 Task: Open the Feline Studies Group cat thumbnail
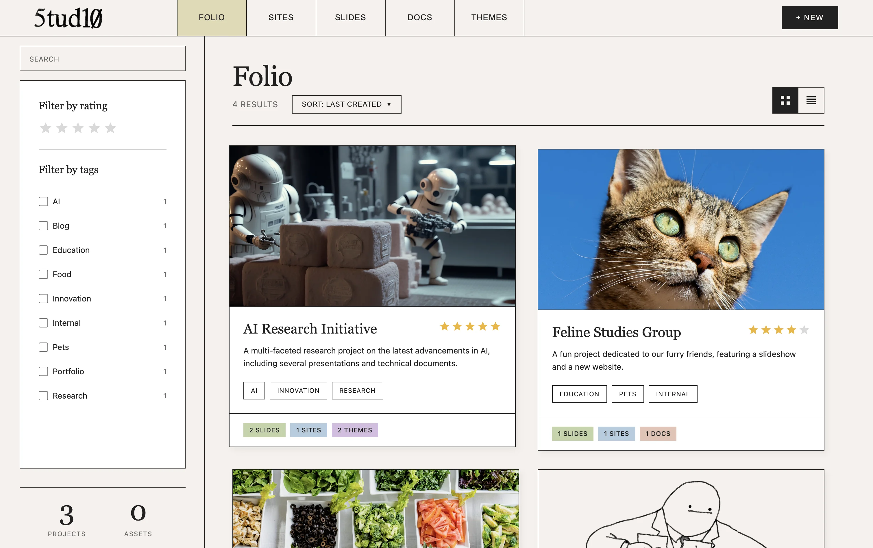(x=680, y=229)
